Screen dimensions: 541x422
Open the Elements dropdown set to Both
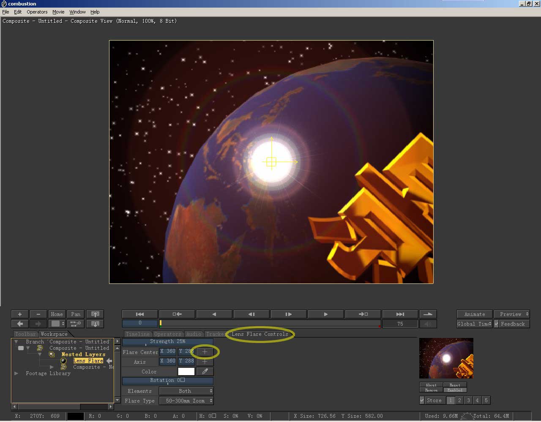(x=186, y=391)
